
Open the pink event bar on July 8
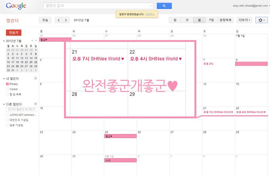click(251, 64)
